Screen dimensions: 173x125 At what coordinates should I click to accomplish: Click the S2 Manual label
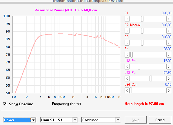[x=132, y=25]
